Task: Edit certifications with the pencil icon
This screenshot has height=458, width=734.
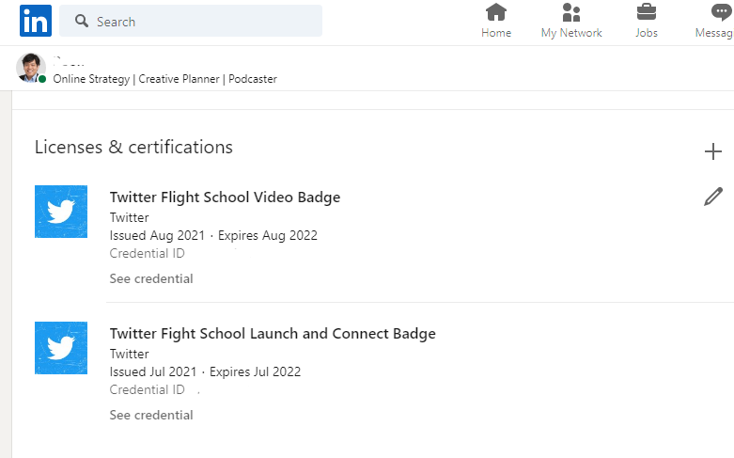Action: point(713,197)
